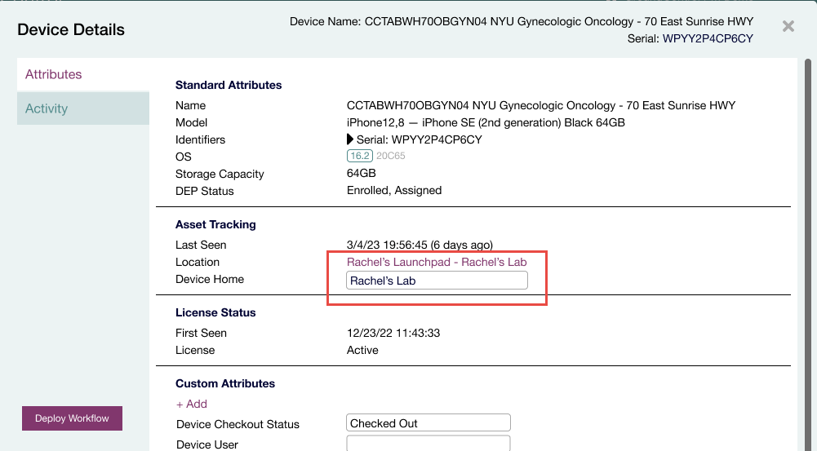
Task: Open the Rachel's Launchpad location link
Action: (436, 262)
